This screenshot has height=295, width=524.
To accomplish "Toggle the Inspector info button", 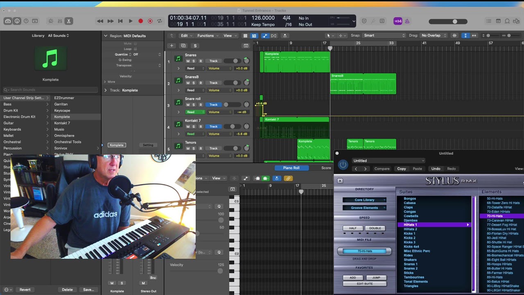I will click(x=17, y=21).
